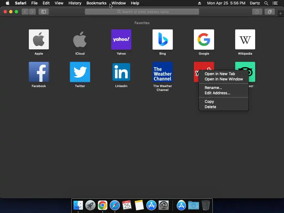Click the Share toolbar button

pos(257,12)
